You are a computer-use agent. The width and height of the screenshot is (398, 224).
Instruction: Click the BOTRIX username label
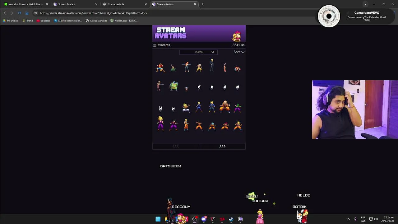(x=299, y=207)
